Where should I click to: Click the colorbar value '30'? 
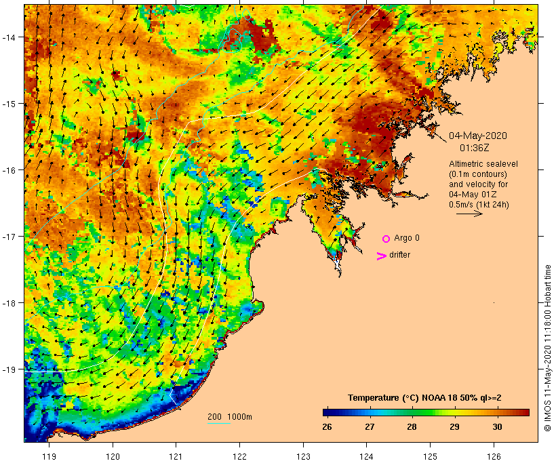(497, 426)
